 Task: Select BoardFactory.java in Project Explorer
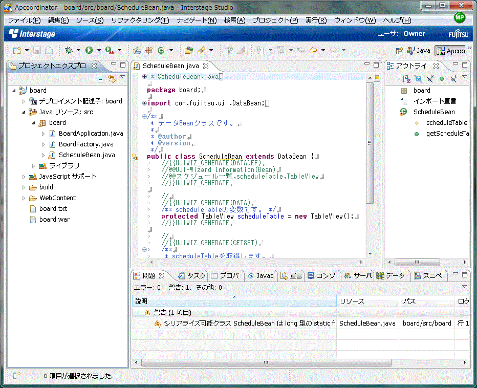(86, 144)
